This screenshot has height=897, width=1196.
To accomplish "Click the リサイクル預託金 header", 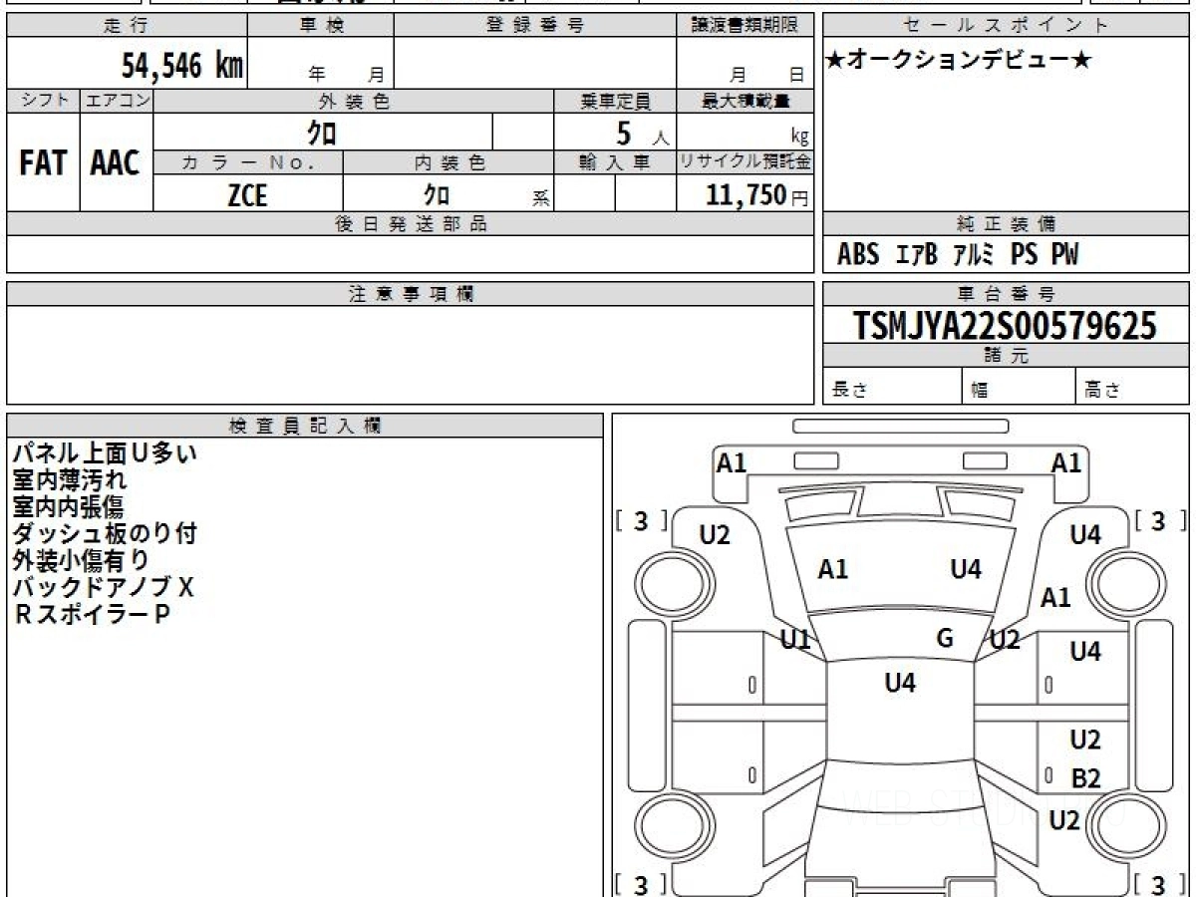I will coord(746,162).
